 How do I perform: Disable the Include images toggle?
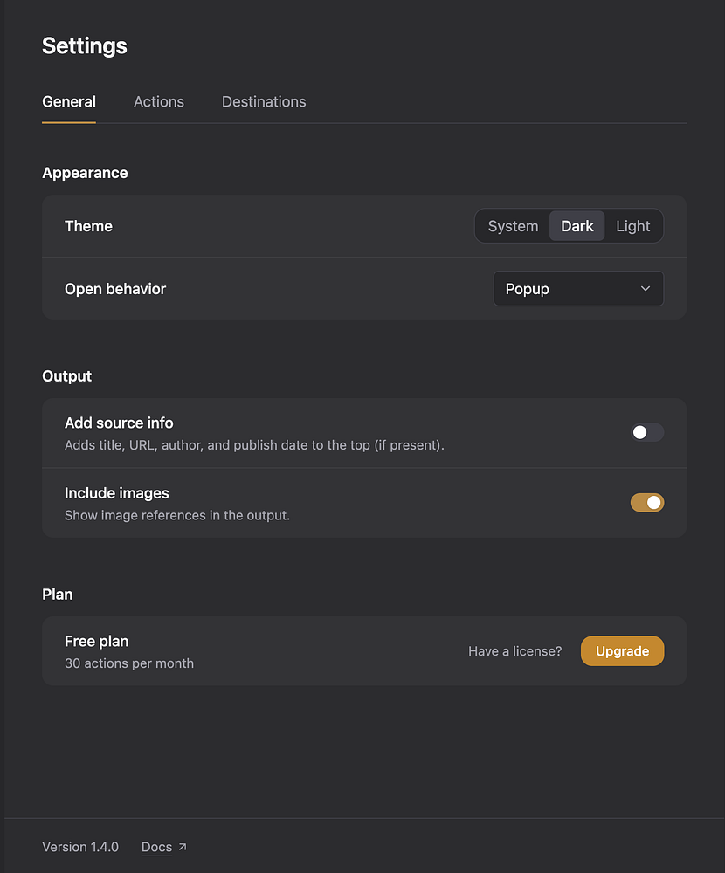tap(647, 502)
